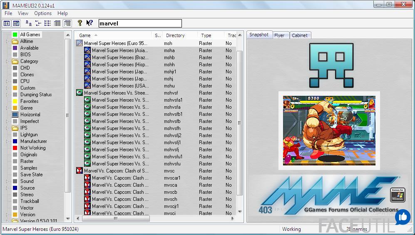Viewport: 415px width, 235px height.
Task: Open the Help menu
Action: point(62,13)
